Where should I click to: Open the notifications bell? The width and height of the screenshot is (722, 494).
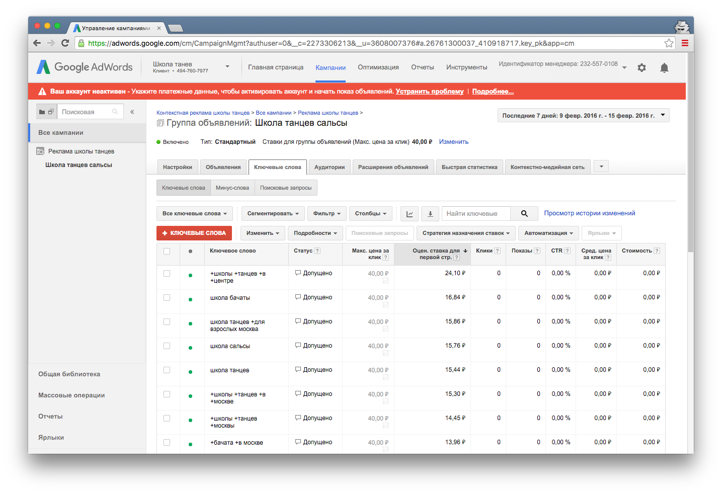click(x=664, y=67)
